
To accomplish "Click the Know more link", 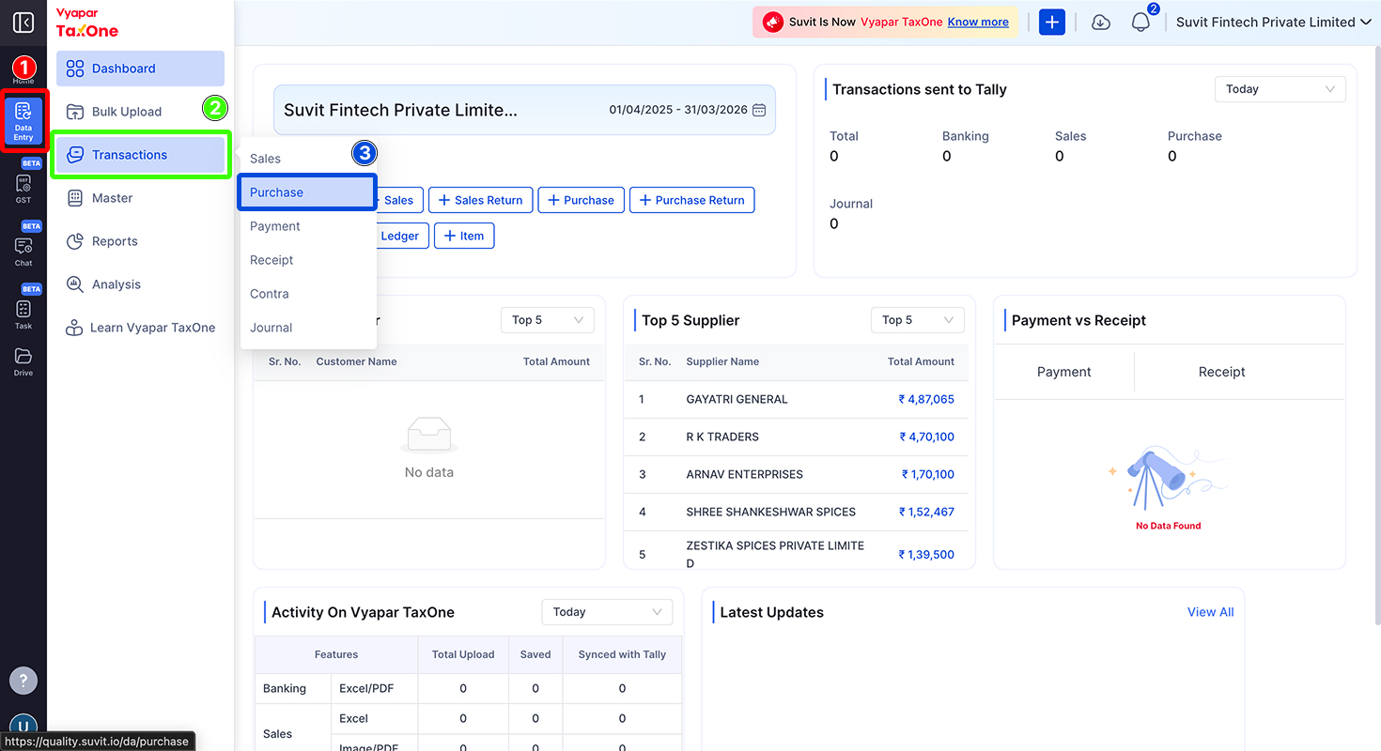I will coord(978,23).
